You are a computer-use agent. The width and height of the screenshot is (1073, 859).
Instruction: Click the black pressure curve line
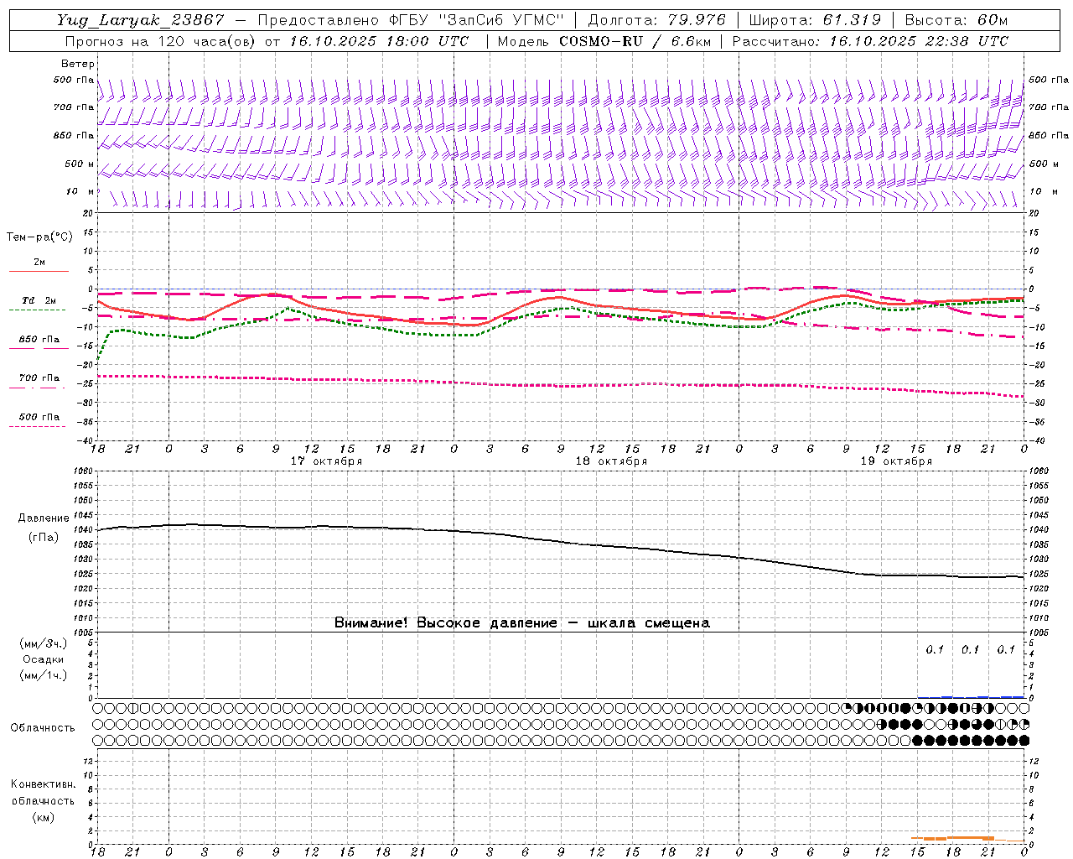click(x=560, y=542)
